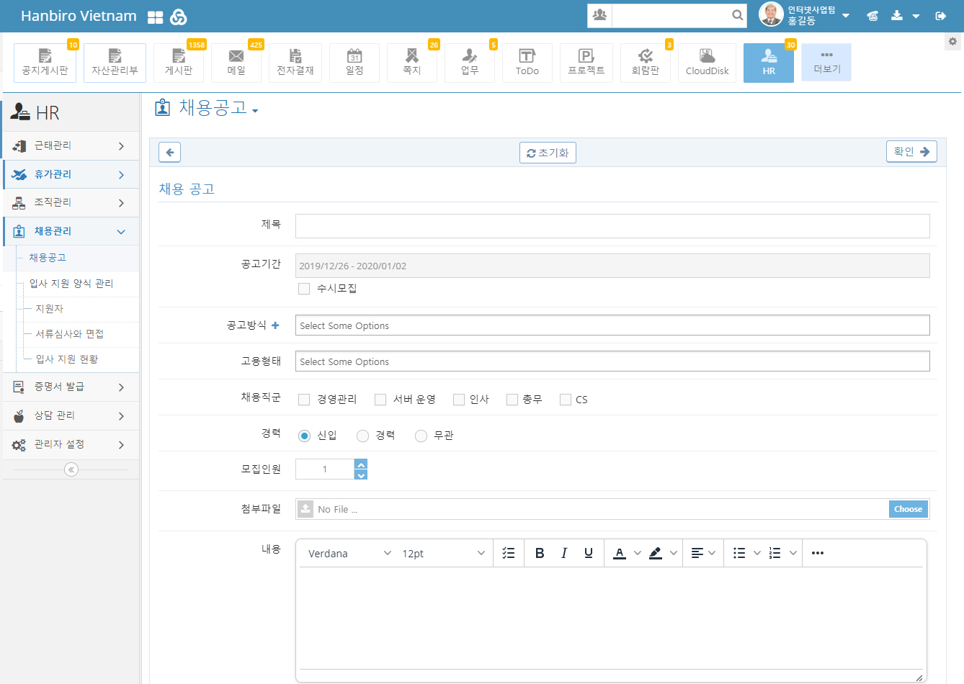Viewport: 964px width, 684px height.
Task: Open the 공고방식 Select Some Options field
Action: pyautogui.click(x=612, y=325)
